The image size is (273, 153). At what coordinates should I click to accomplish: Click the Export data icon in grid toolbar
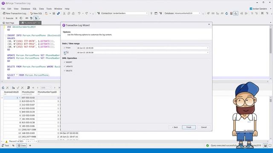[x=13, y=88]
